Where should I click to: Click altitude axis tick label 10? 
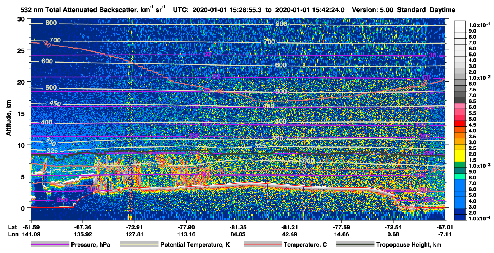[x=21, y=145]
